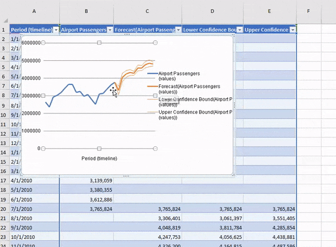
Task: Select row 22 header
Action: [x=3, y=228]
